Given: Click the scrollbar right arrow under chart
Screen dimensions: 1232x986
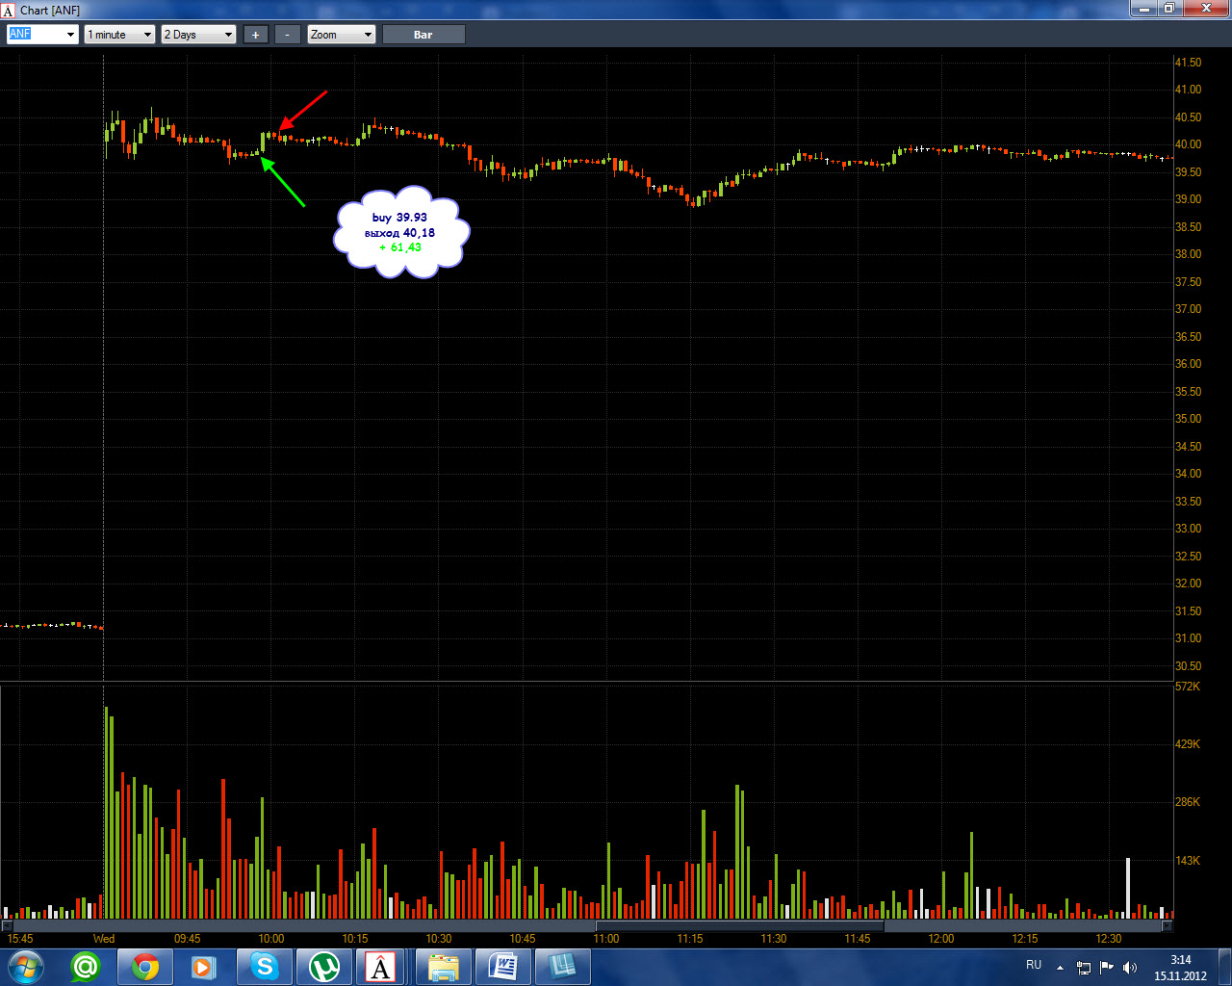Looking at the screenshot, I should coord(1168,926).
